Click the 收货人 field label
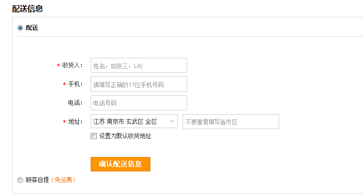 pos(72,65)
